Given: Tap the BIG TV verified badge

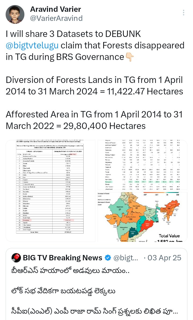Looking at the screenshot, I should tap(108, 258).
